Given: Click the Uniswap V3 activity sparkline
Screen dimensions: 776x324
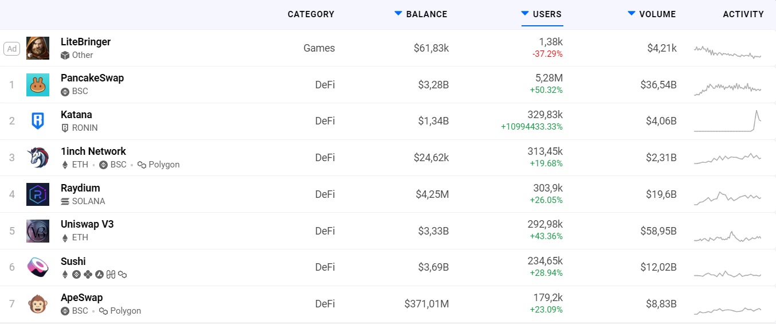Looking at the screenshot, I should pyautogui.click(x=728, y=236).
